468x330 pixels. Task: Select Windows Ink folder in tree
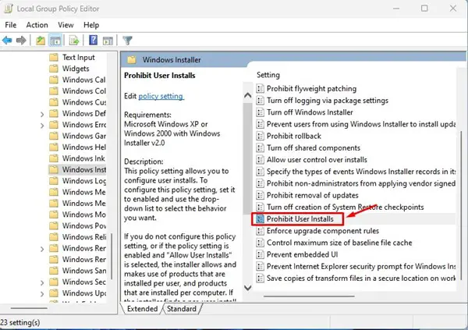[77, 158]
